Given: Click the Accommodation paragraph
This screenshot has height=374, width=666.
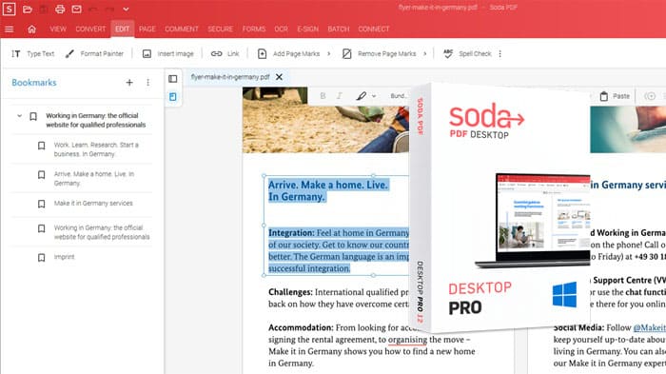Looking at the screenshot, I should click(372, 345).
